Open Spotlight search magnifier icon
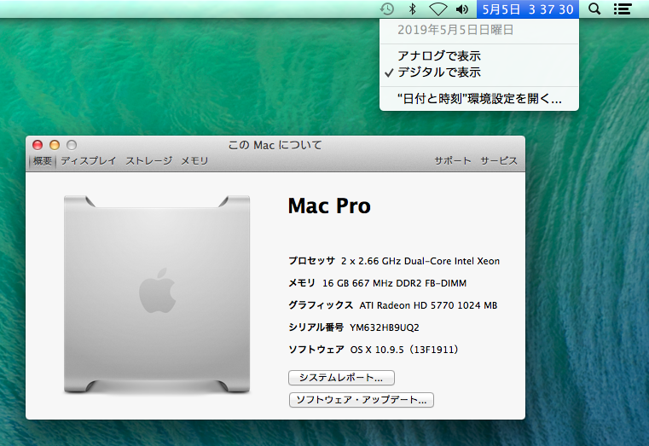649x446 pixels. 594,9
